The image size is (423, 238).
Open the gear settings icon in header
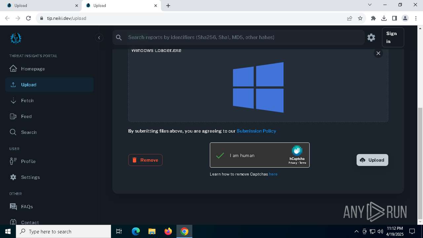(x=371, y=37)
